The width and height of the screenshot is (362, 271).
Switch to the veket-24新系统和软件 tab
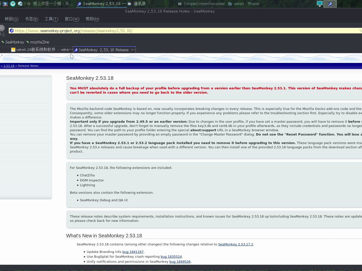(42, 50)
